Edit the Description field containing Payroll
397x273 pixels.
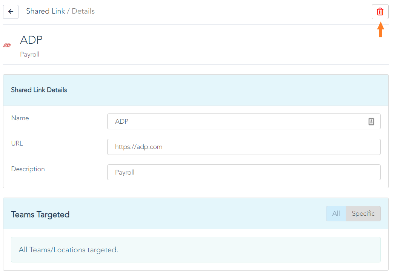pos(244,172)
